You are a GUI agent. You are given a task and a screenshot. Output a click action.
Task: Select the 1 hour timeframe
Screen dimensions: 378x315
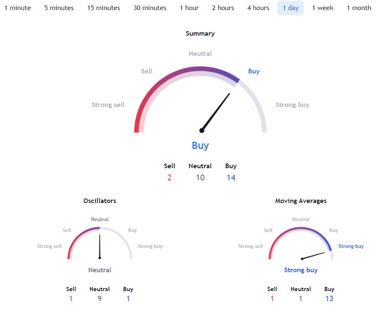point(189,8)
